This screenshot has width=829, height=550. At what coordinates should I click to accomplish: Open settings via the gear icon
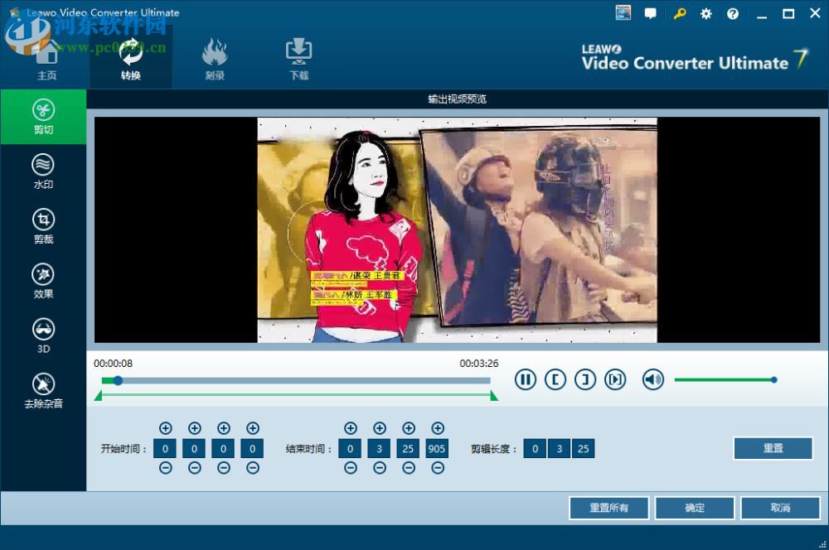705,13
